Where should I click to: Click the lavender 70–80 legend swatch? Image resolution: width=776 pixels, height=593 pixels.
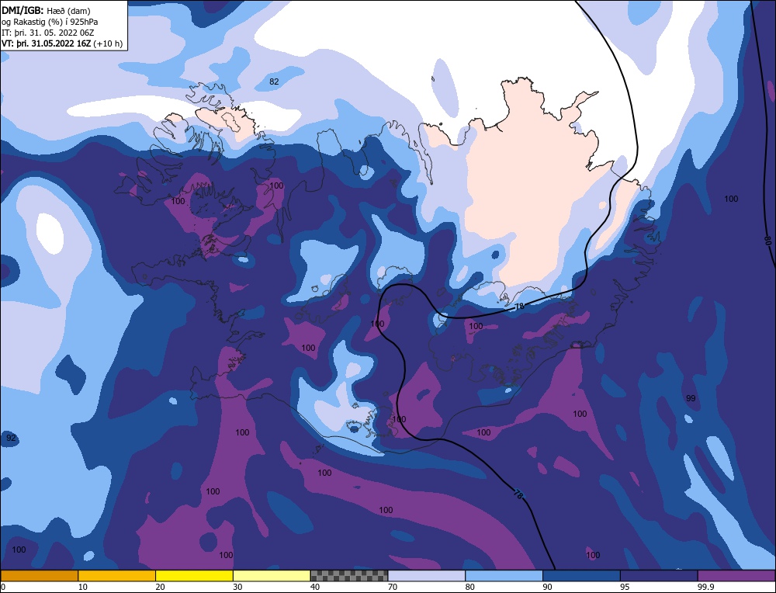(427, 575)
